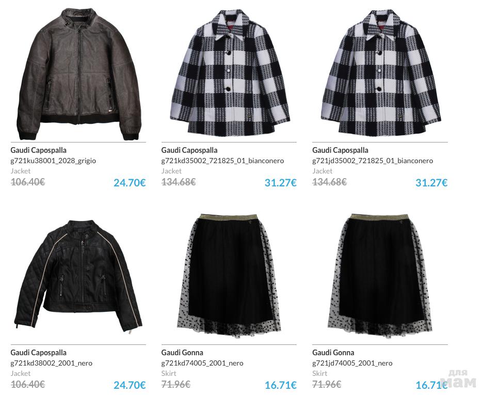Screen dimensions: 484x395
Task: Click product code g721kd38002_2001_nero
Action: (51, 363)
